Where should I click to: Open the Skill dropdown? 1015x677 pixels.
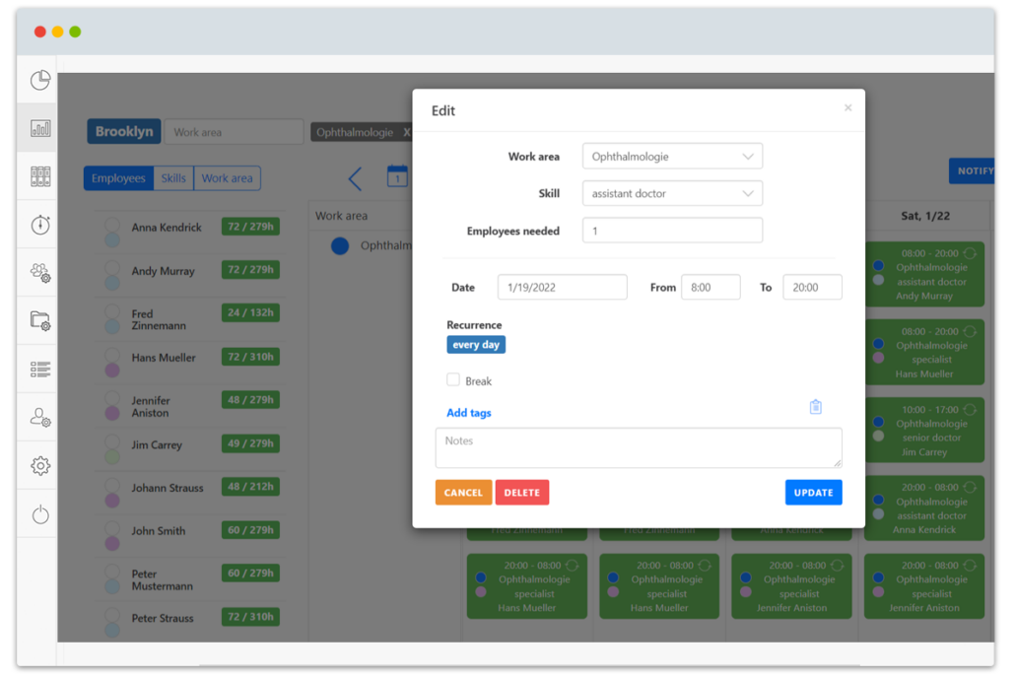pyautogui.click(x=672, y=194)
